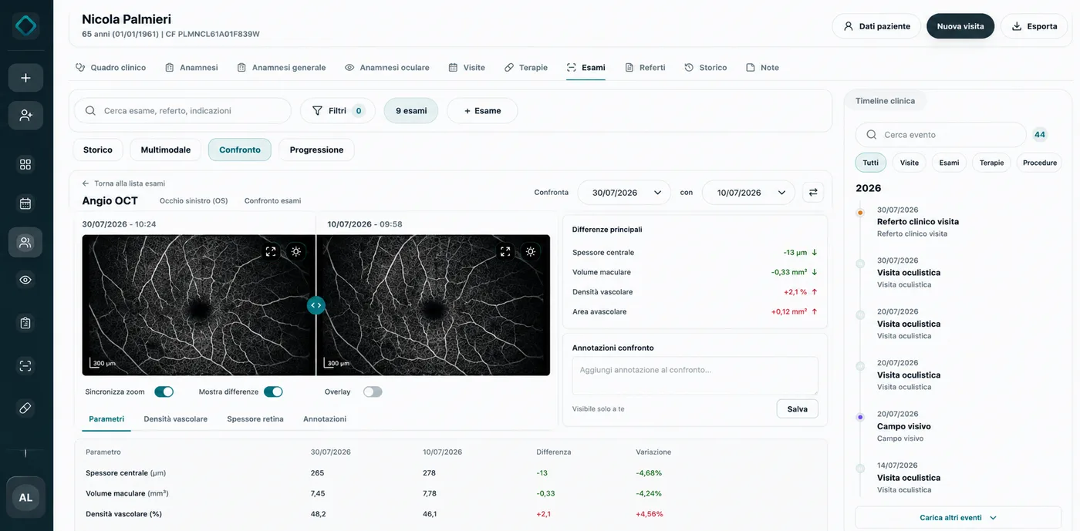Select the Tutti timeline filter

870,163
